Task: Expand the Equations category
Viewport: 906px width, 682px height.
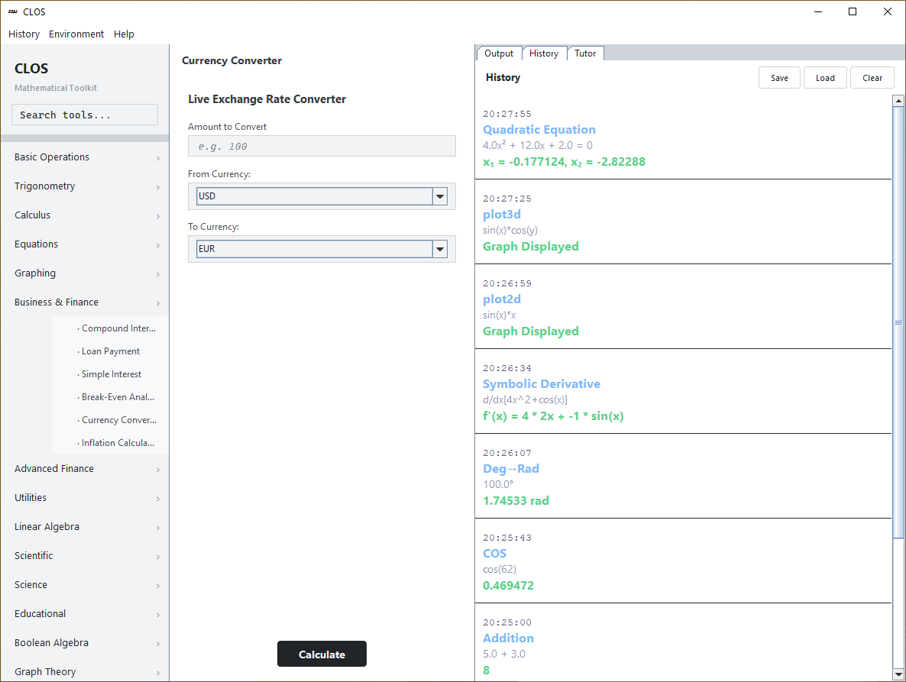Action: point(85,244)
